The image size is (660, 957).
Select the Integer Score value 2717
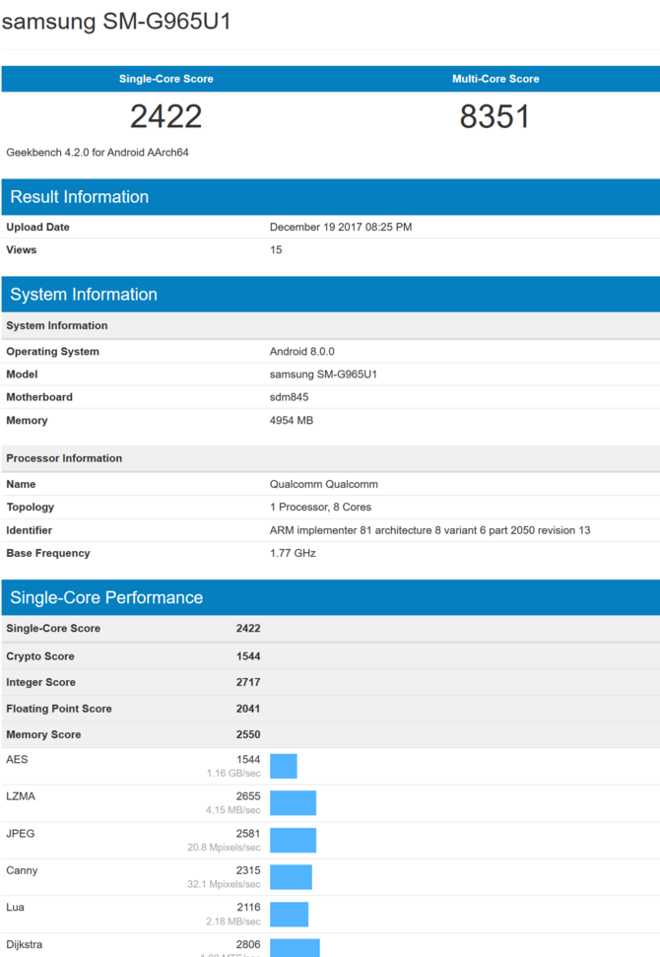pyautogui.click(x=248, y=682)
